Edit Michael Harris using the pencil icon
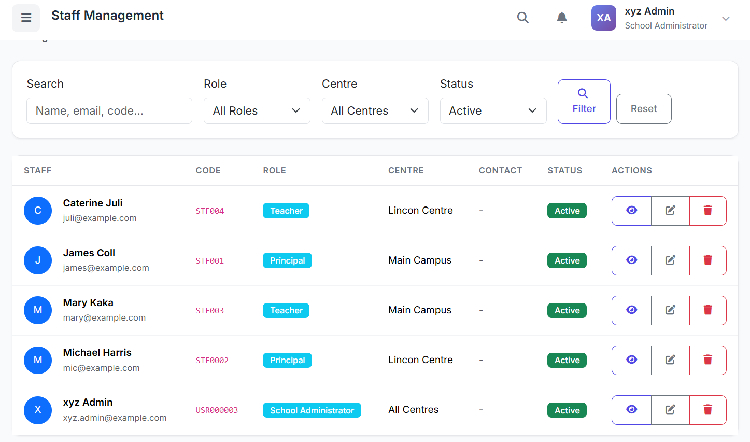 pos(670,360)
